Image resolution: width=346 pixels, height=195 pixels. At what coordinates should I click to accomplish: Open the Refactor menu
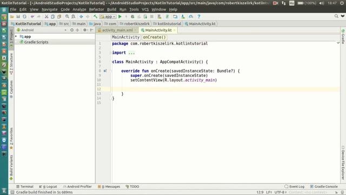point(96,10)
